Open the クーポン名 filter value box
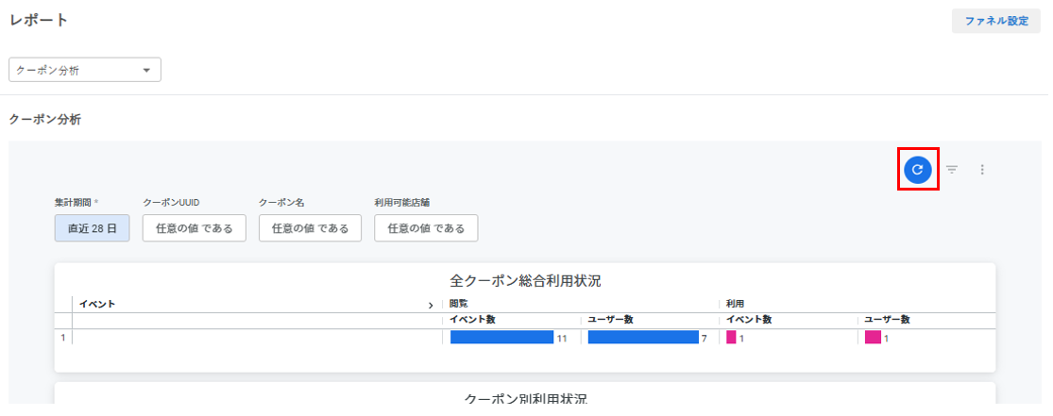 [x=311, y=228]
